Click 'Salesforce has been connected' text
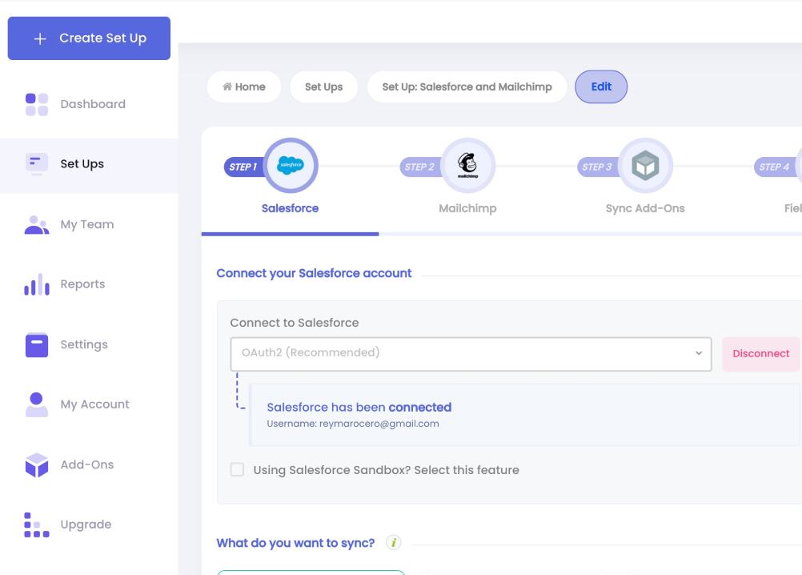 pyautogui.click(x=359, y=408)
